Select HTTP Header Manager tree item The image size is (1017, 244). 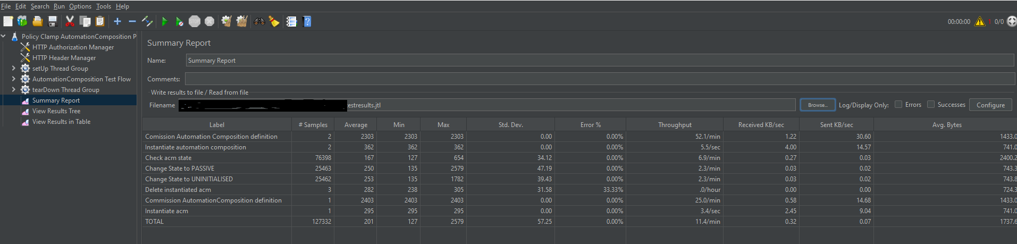pyautogui.click(x=64, y=58)
